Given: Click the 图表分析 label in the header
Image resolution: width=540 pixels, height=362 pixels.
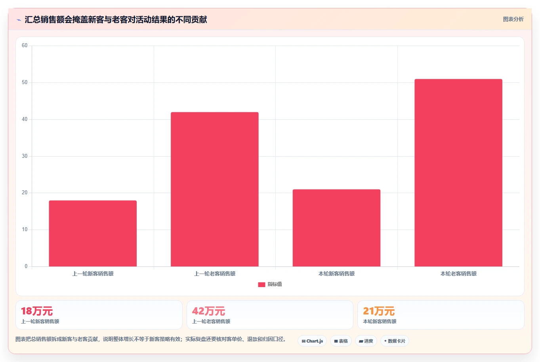Looking at the screenshot, I should pos(513,19).
